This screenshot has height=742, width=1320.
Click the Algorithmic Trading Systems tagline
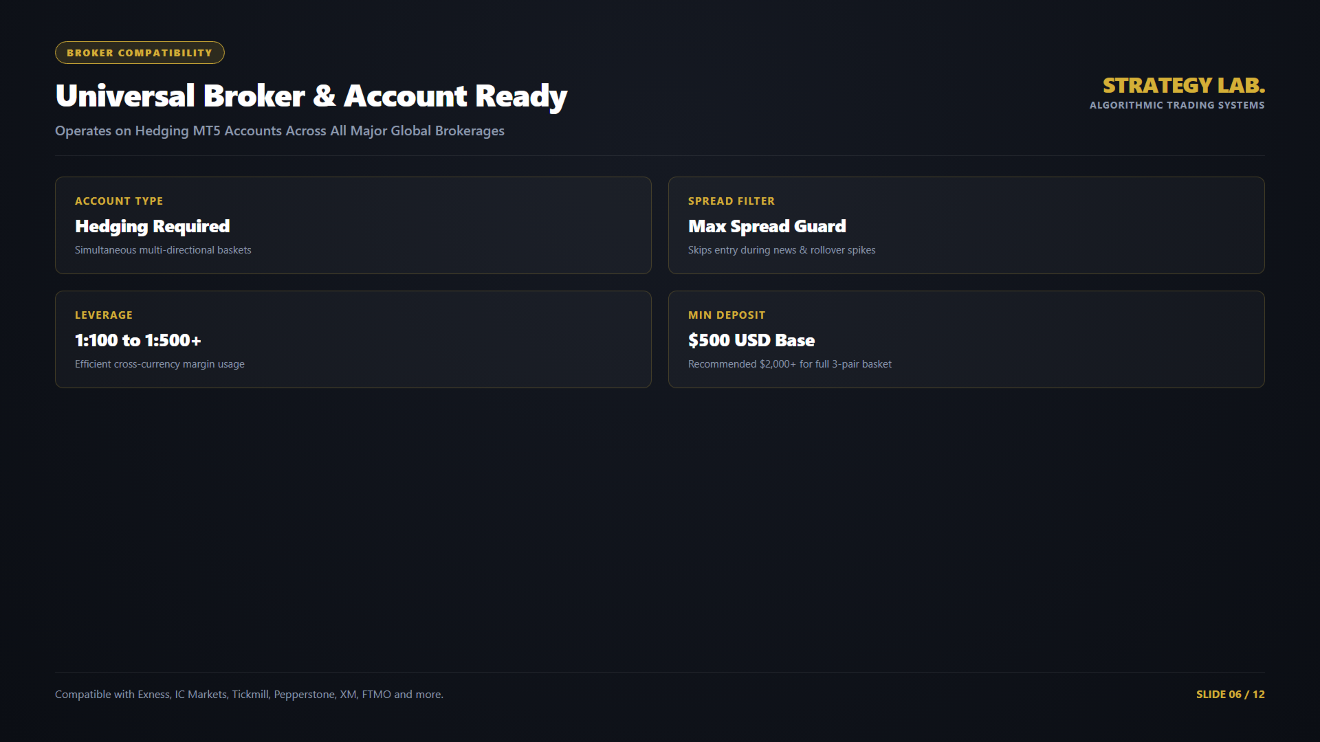click(x=1177, y=105)
